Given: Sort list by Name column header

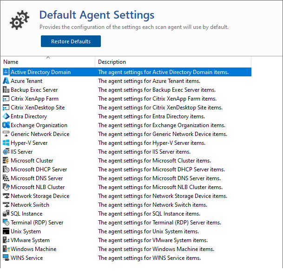Looking at the screenshot, I should click(48, 62).
